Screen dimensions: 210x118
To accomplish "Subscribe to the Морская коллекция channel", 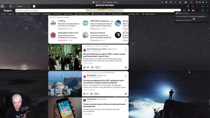I will [95, 40].
